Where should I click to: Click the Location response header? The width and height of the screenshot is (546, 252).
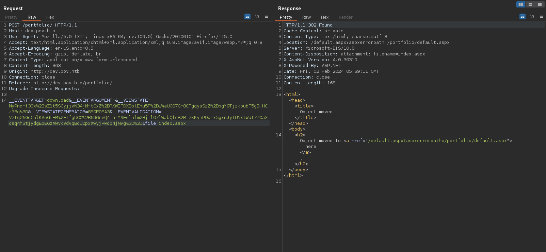pyautogui.click(x=367, y=43)
